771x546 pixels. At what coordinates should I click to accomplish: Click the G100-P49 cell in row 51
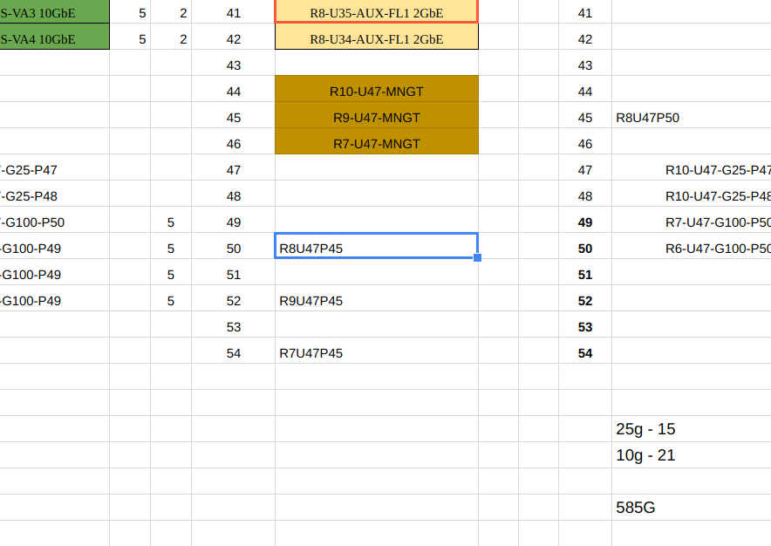click(55, 271)
